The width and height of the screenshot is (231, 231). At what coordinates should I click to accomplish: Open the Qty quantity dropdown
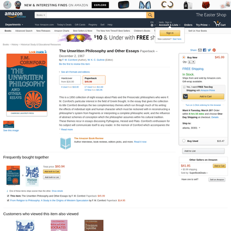click(191, 62)
